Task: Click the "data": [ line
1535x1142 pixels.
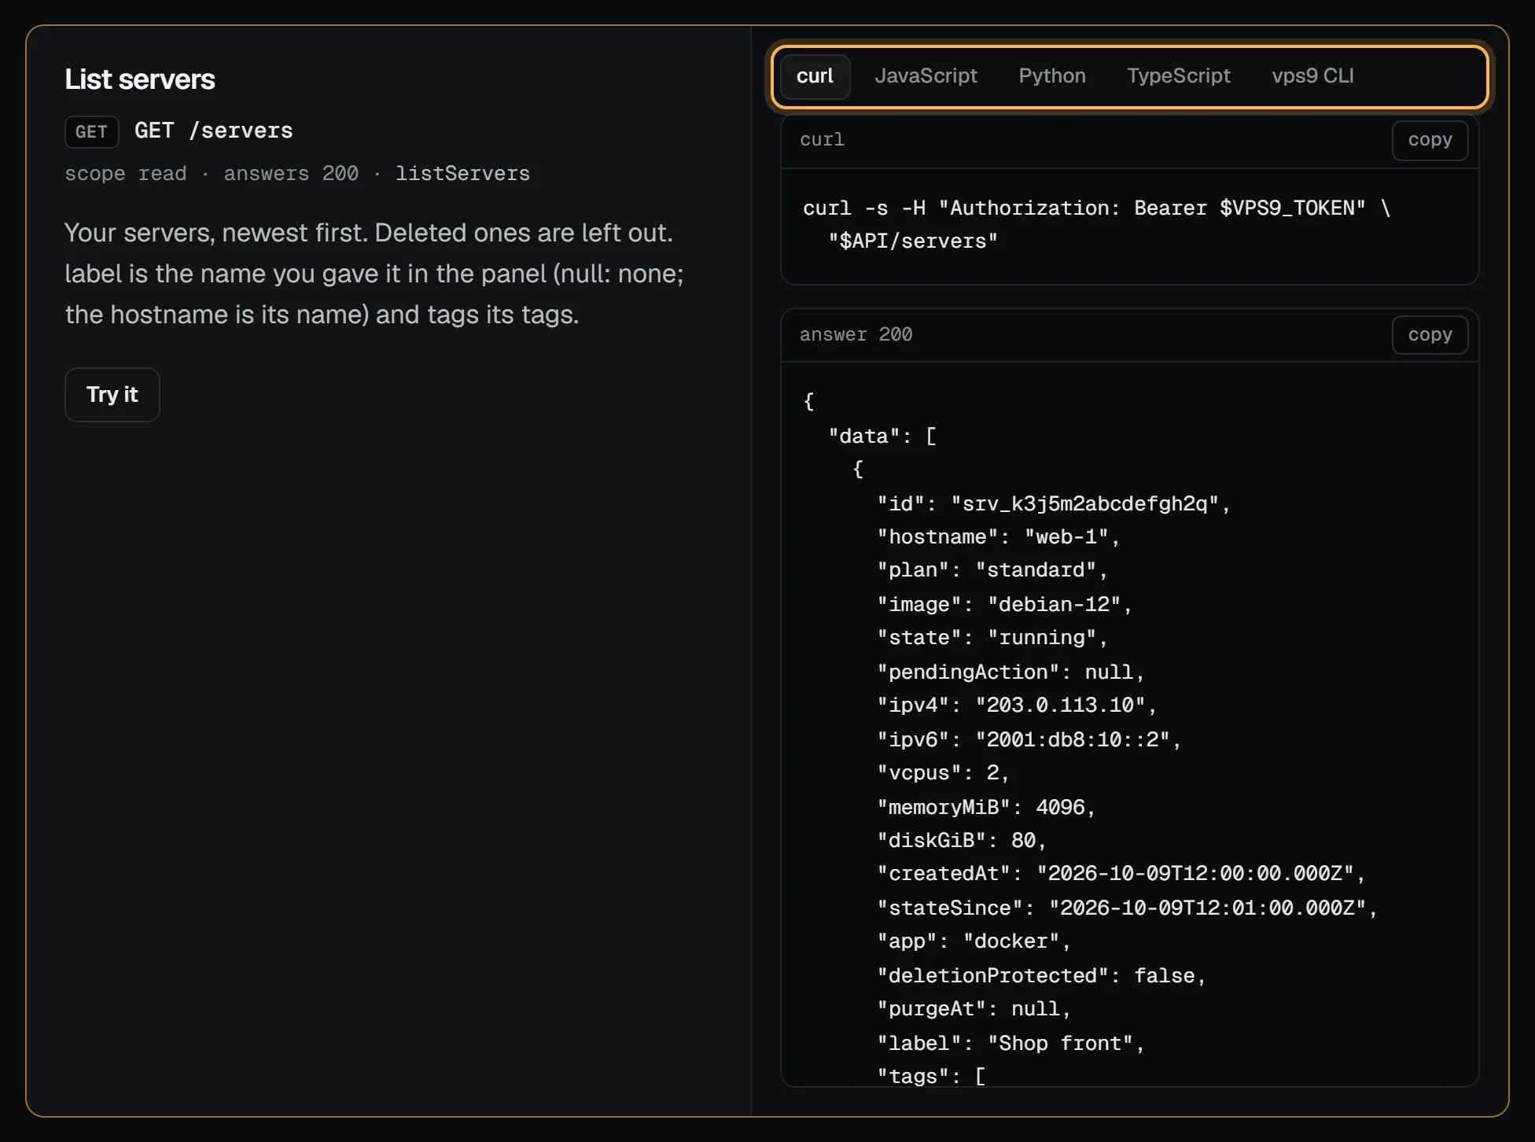Action: pos(882,437)
